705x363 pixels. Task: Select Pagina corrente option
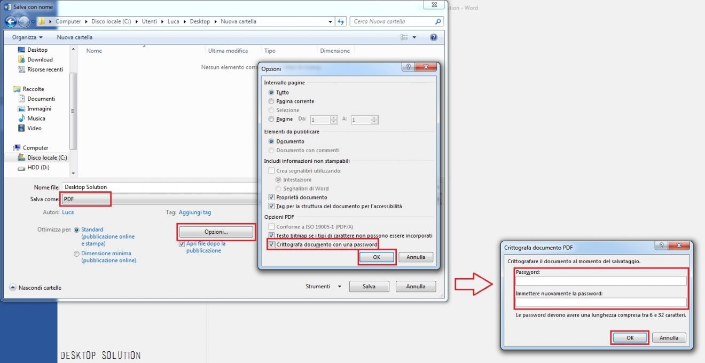(271, 101)
